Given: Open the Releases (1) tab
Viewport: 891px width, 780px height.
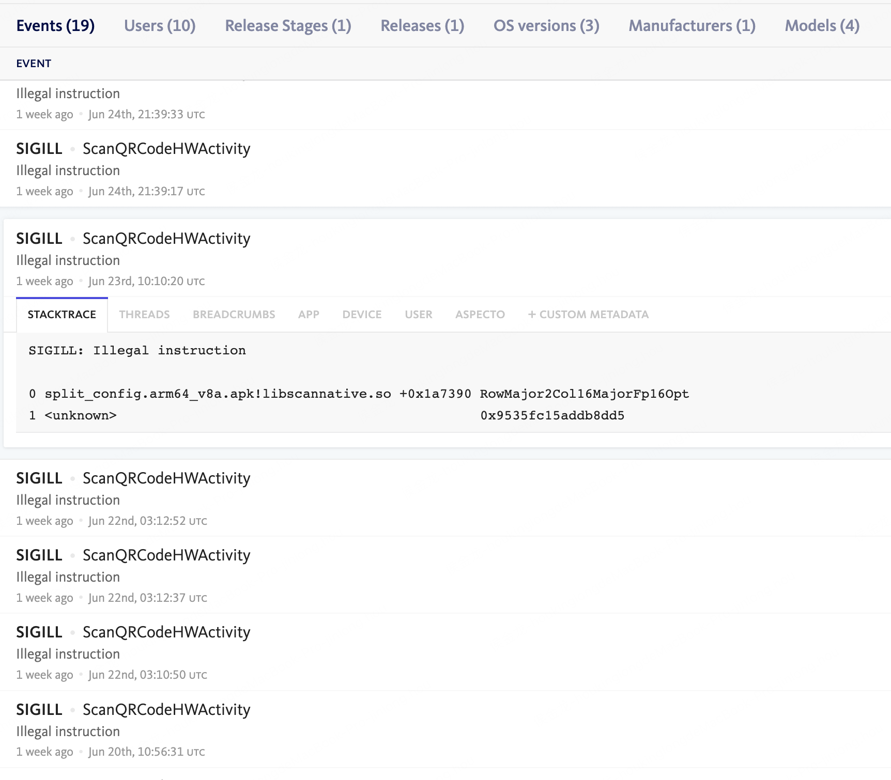Looking at the screenshot, I should point(422,25).
